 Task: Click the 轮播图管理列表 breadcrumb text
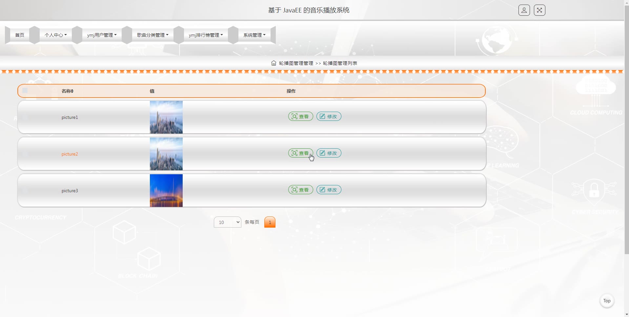click(x=340, y=63)
